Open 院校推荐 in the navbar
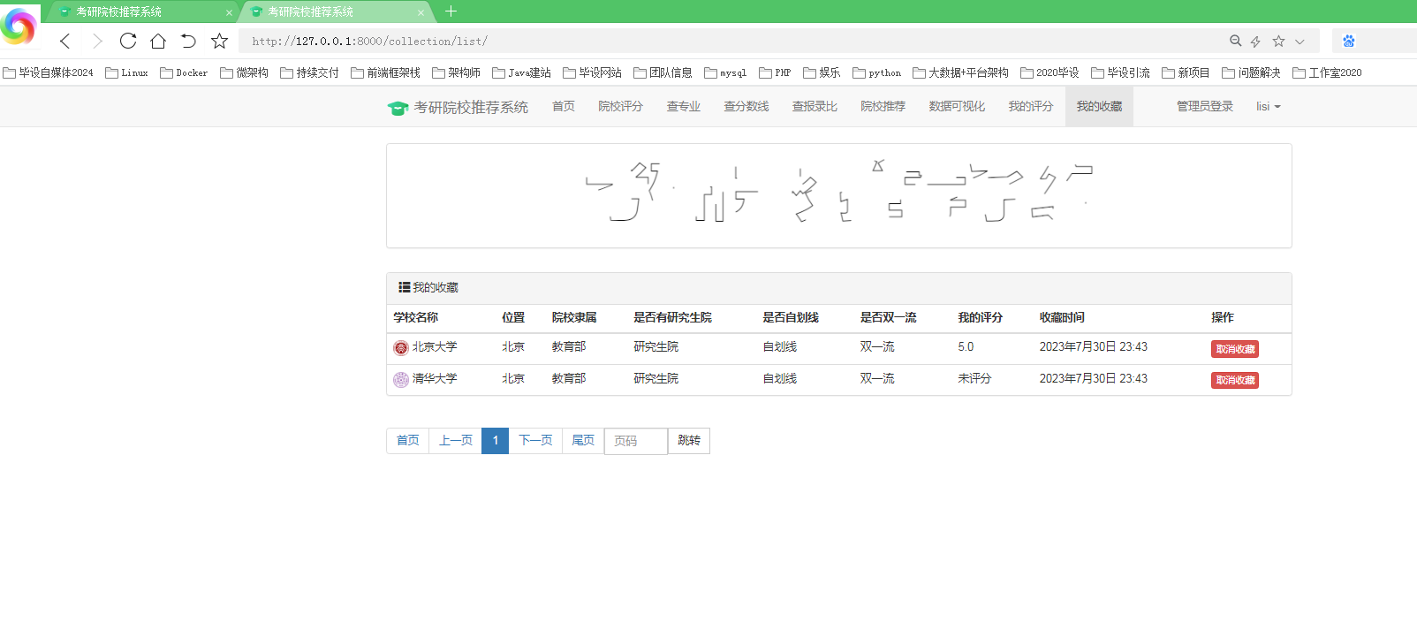 click(883, 106)
